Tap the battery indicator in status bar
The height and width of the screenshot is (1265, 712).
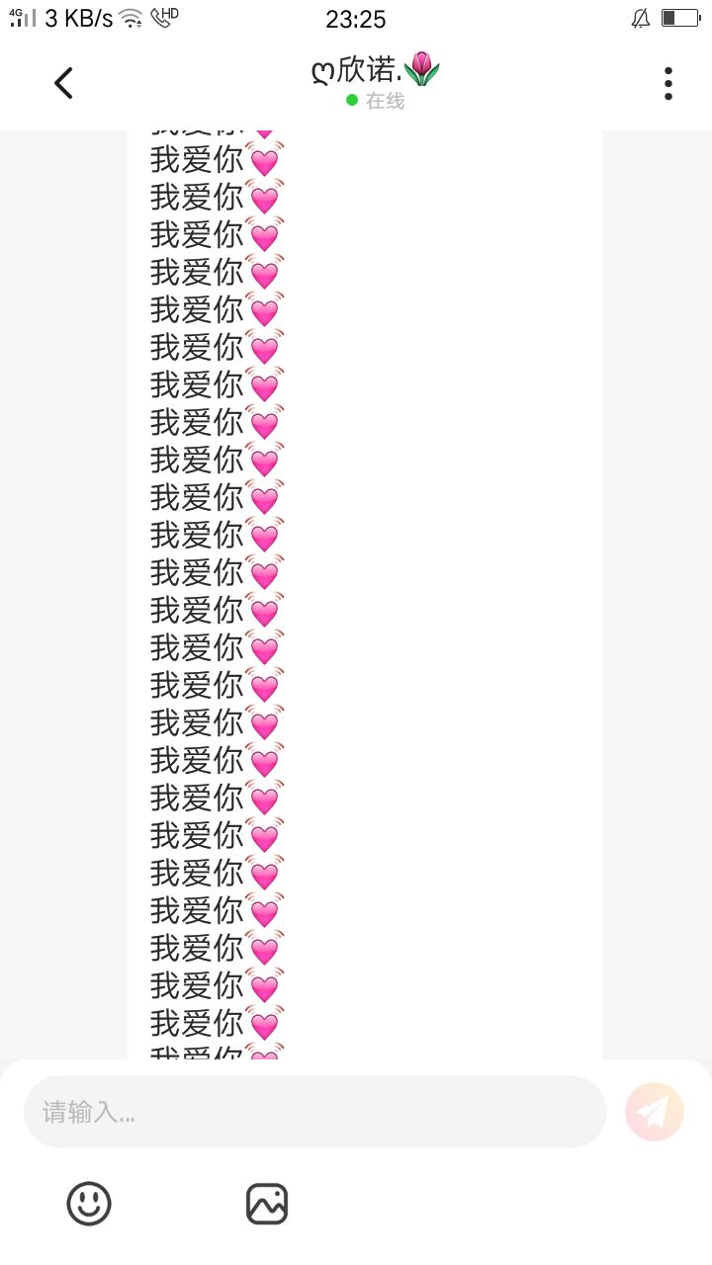coord(680,18)
